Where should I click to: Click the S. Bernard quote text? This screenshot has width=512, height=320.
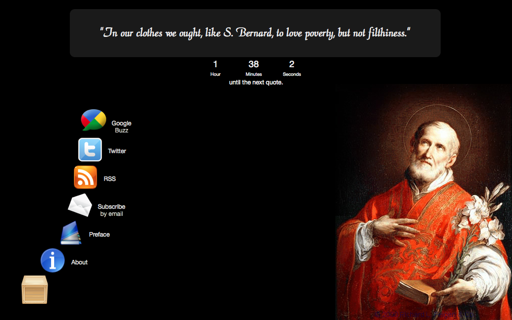255,33
